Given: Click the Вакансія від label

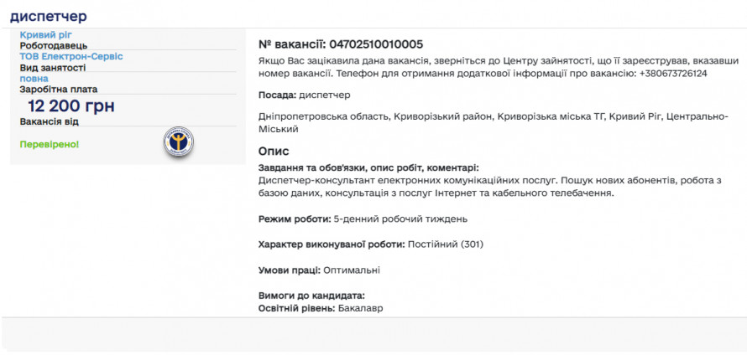Looking at the screenshot, I should coord(50,121).
